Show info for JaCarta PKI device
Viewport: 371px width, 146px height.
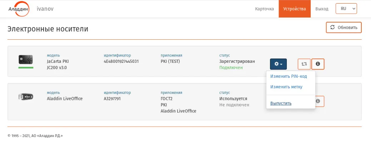click(x=318, y=64)
